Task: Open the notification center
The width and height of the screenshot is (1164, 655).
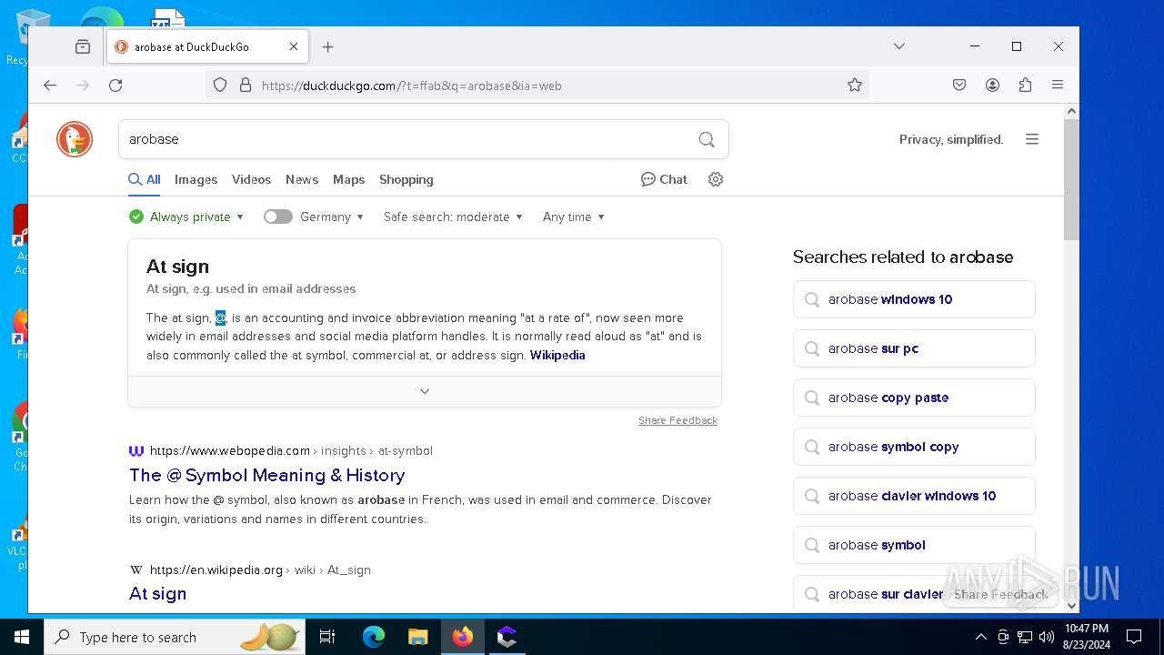Action: point(1134,637)
